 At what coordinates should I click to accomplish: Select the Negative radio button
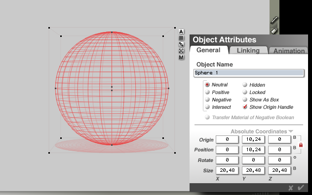click(207, 99)
